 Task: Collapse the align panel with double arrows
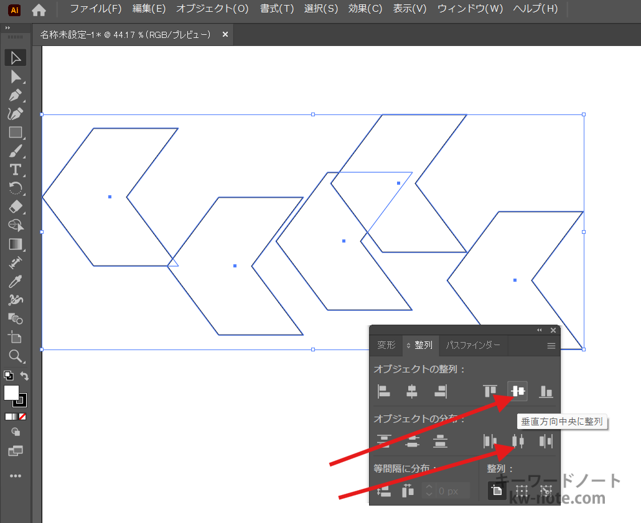540,330
